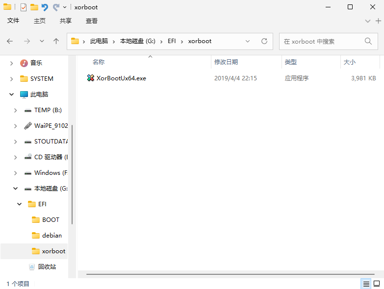
Task: Switch to details view layout
Action: tap(366, 284)
